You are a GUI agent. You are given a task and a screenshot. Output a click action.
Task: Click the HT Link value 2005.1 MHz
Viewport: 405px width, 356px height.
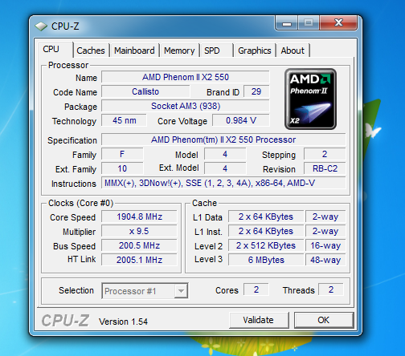[139, 260]
